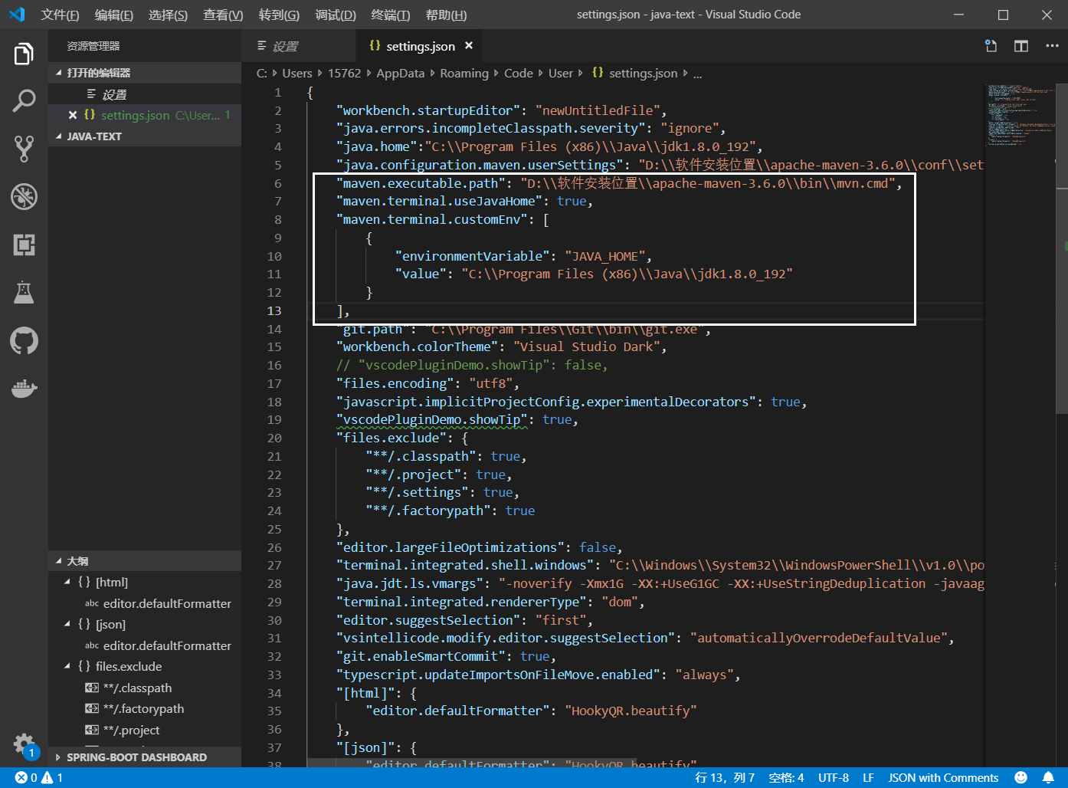
Task: Open the Docker whale view
Action: click(24, 388)
